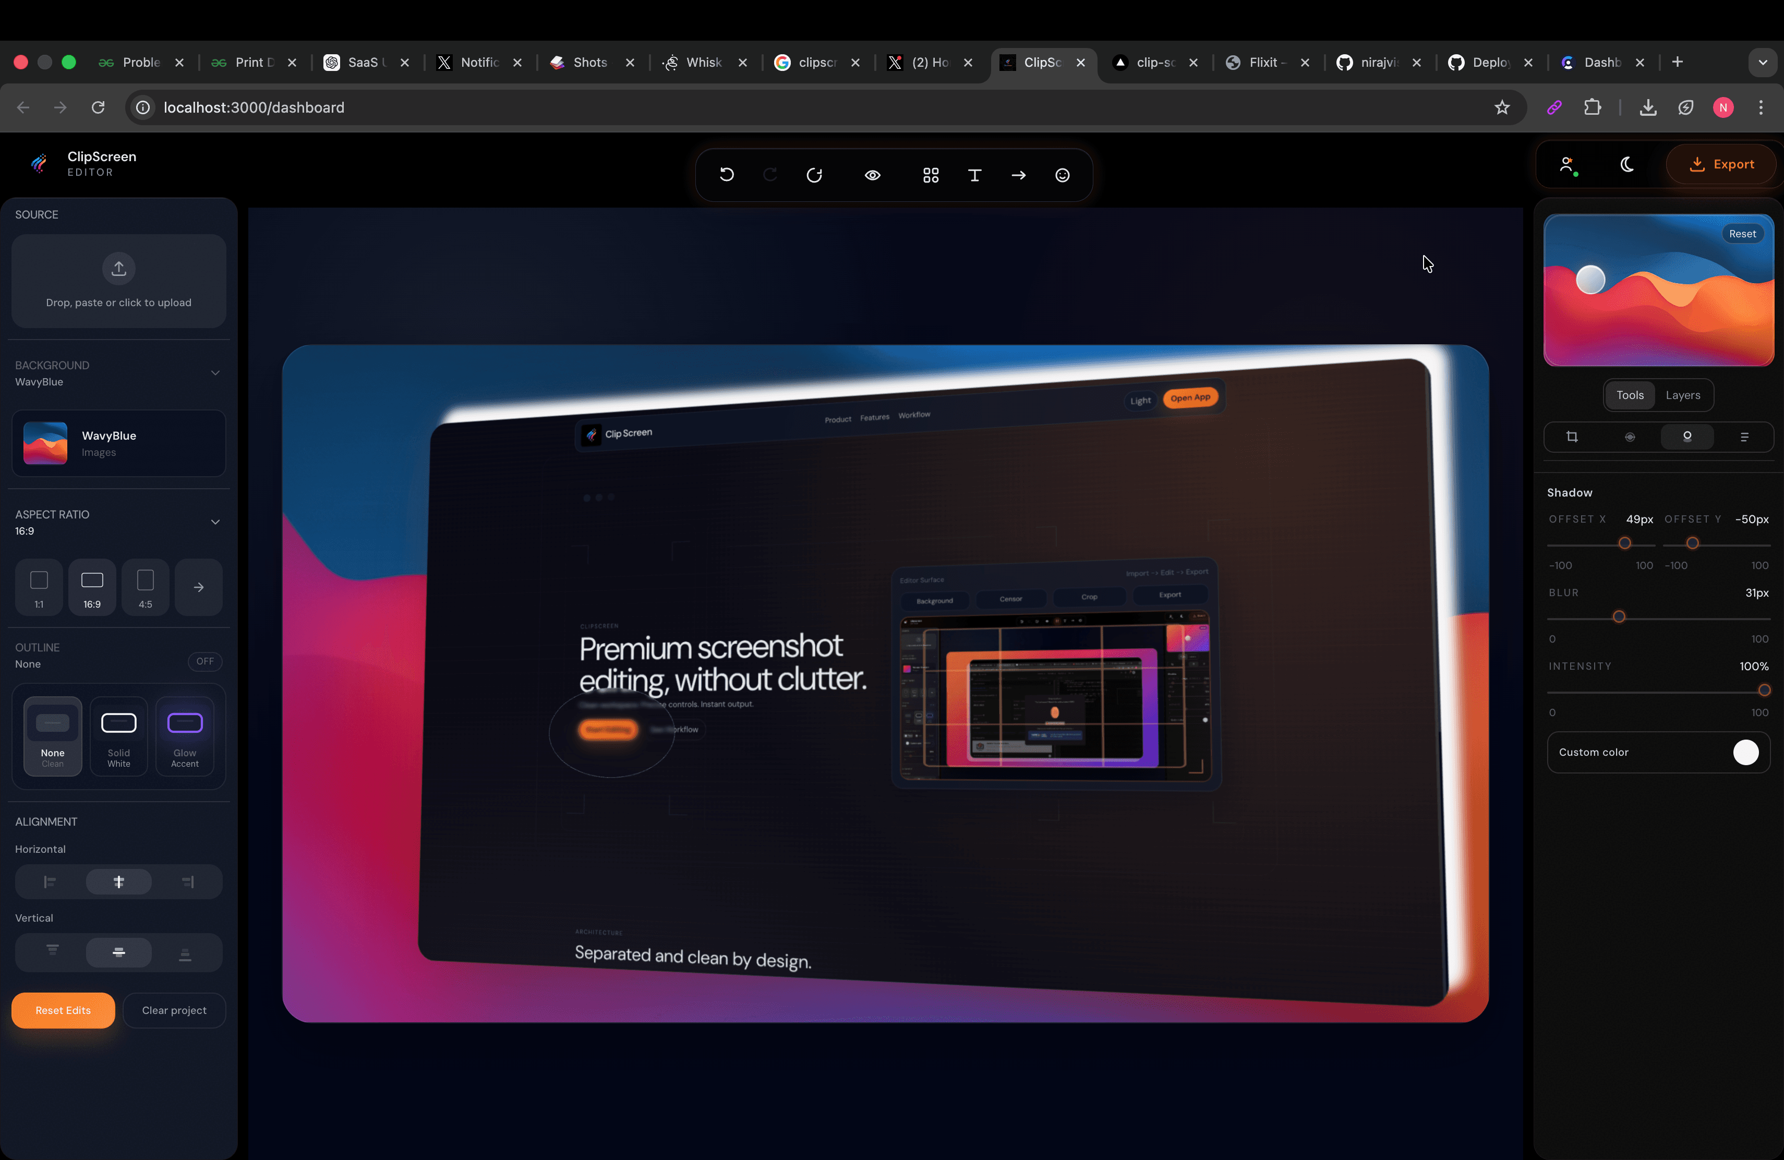This screenshot has width=1784, height=1160.
Task: Toggle the Outline OFF switch
Action: pos(204,661)
